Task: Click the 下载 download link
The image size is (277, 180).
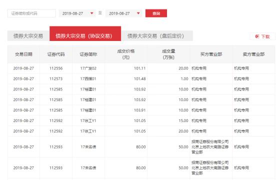Action: point(265,36)
